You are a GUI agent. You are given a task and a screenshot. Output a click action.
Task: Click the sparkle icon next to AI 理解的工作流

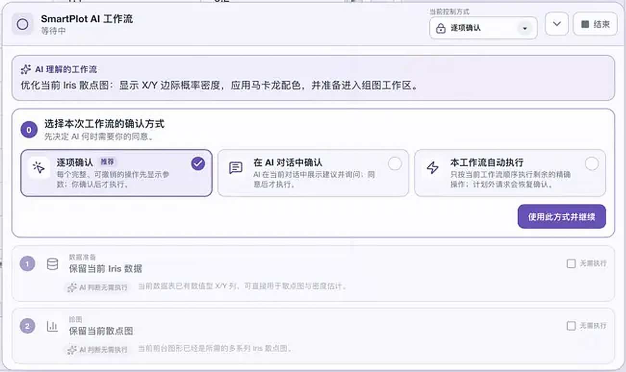point(26,70)
